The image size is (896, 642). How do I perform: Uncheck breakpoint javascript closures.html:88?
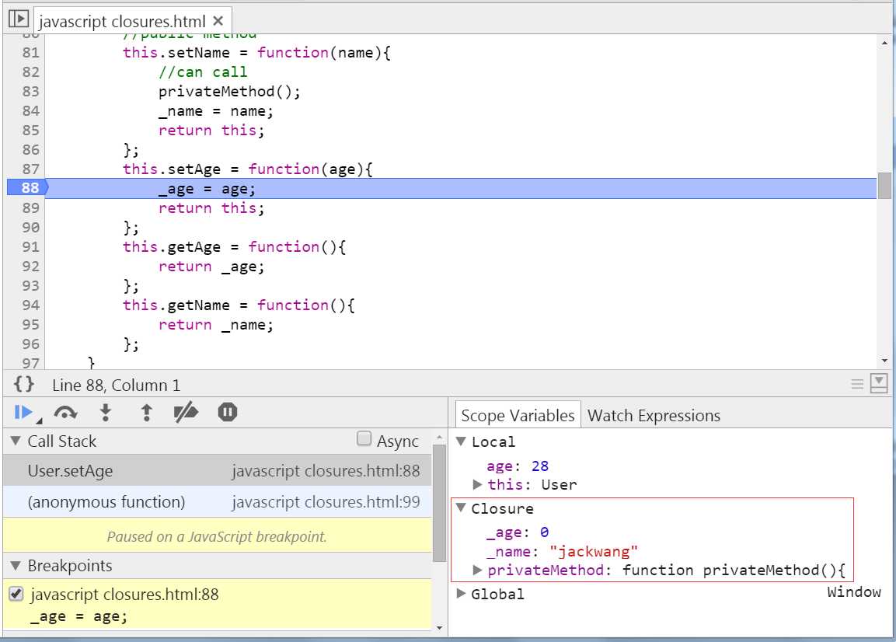(16, 594)
